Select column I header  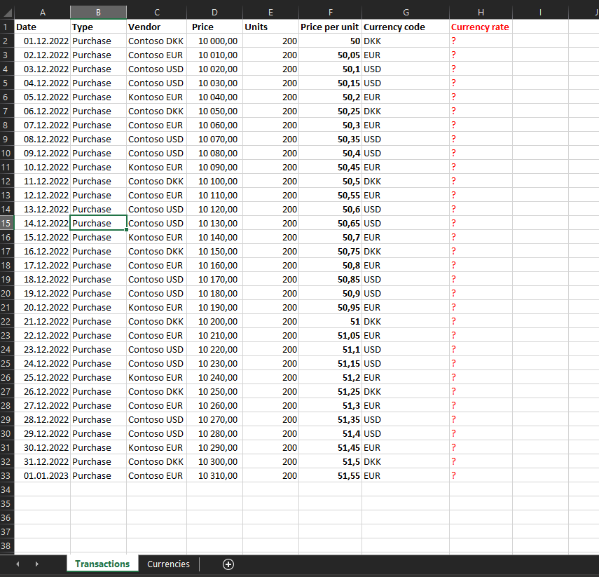541,12
